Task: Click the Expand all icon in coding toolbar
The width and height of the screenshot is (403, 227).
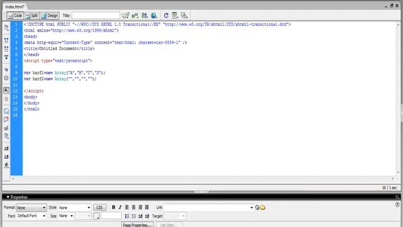Action: tap(6, 57)
